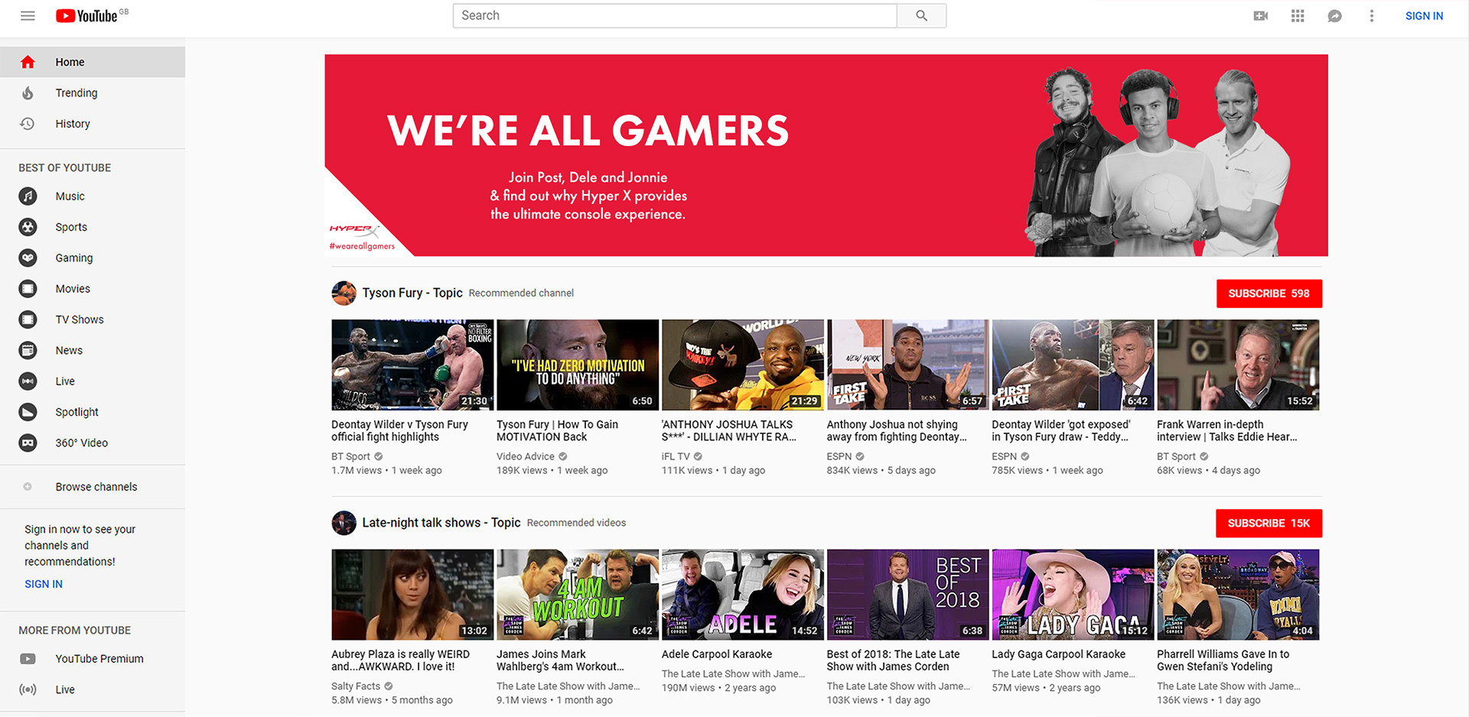Open the YouTube apps grid icon

[x=1298, y=15]
